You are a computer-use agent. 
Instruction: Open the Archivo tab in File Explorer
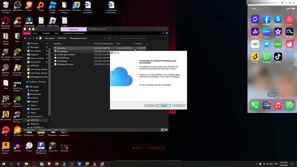point(26,33)
